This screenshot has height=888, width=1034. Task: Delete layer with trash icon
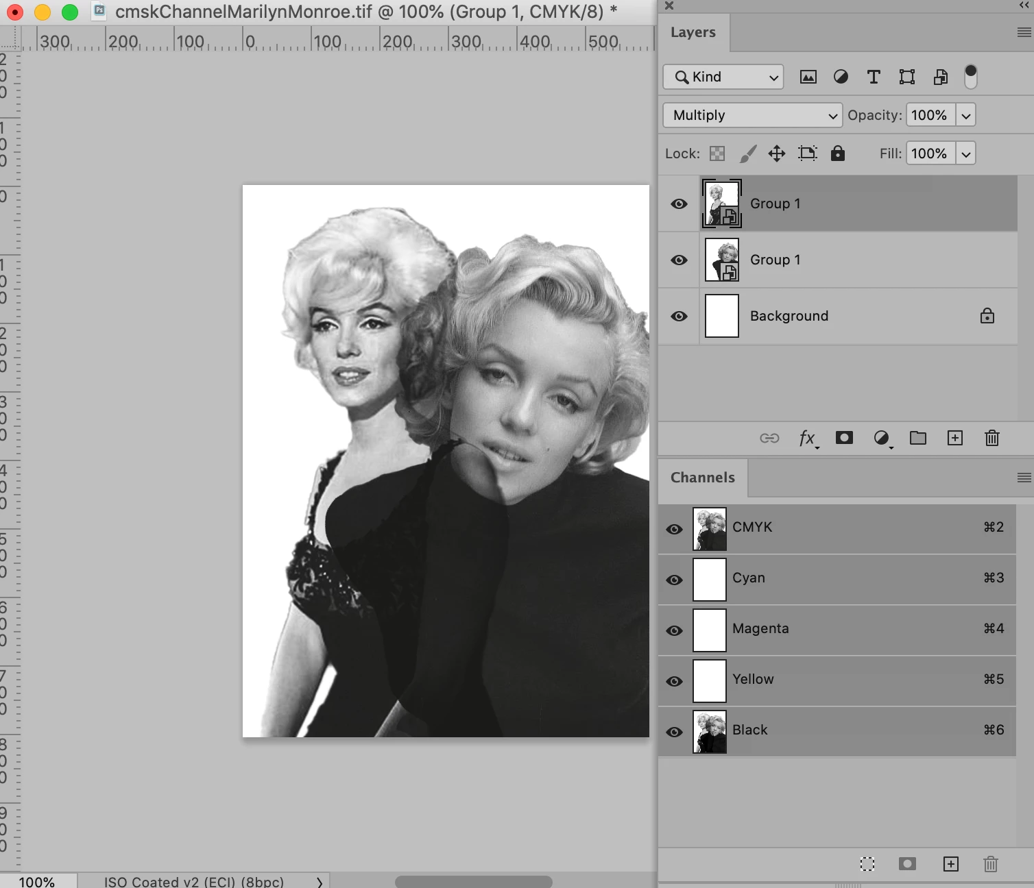coord(992,438)
